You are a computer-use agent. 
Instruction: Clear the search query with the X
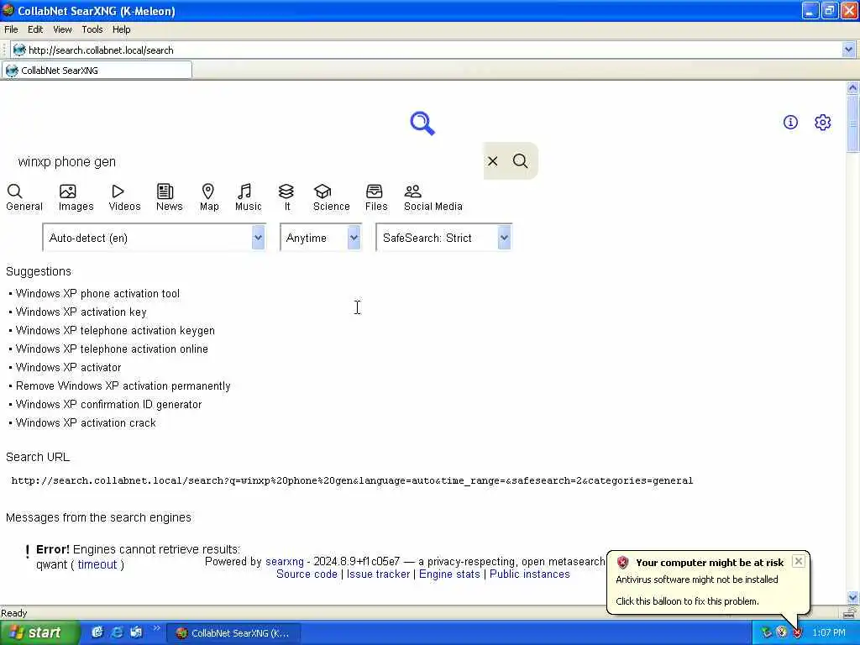(x=492, y=160)
